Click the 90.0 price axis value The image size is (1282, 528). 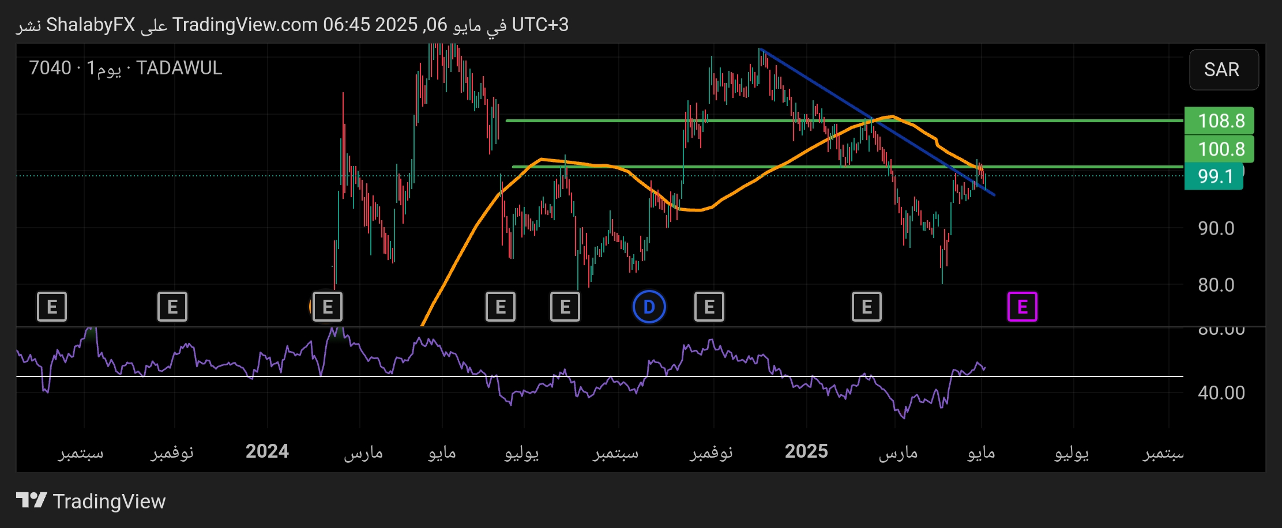pos(1216,228)
